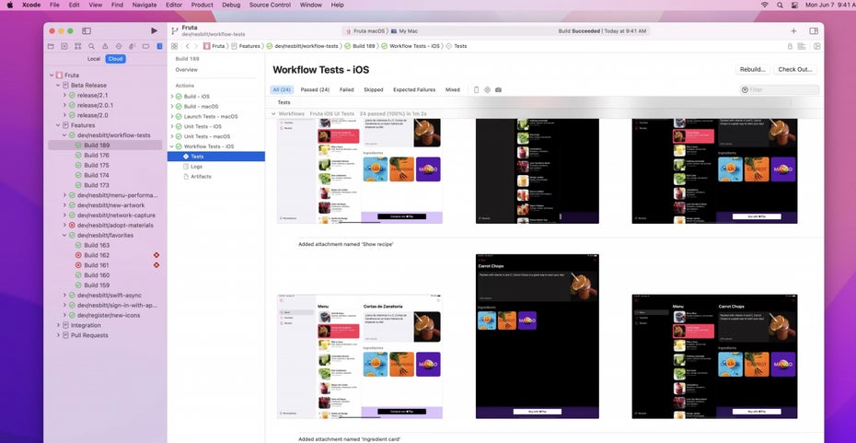Collapse the Beta Release group
The width and height of the screenshot is (856, 443).
[x=58, y=86]
